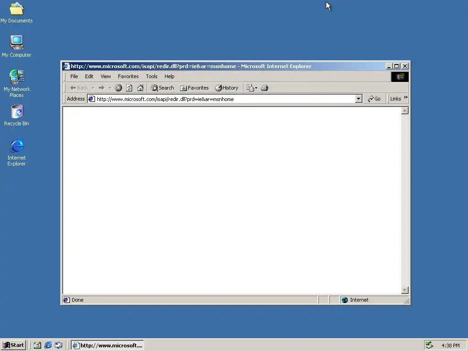Open the Edit menu
Viewport: 468px width, 351px height.
pyautogui.click(x=89, y=76)
